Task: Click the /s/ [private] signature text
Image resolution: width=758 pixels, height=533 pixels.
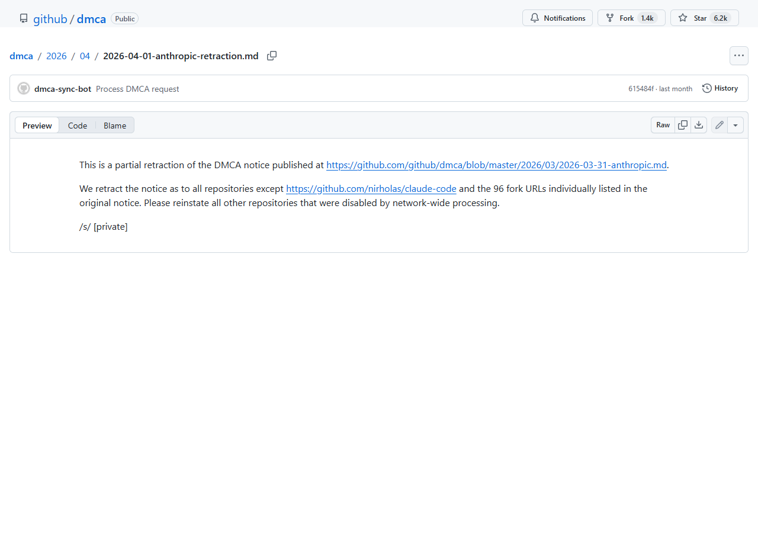Action: 104,226
